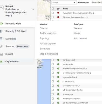The image size is (102, 104).
Task: Tick checkbox for CG-RAIPUR-VISHAKAPATNAM row
Action: click(x=53, y=103)
